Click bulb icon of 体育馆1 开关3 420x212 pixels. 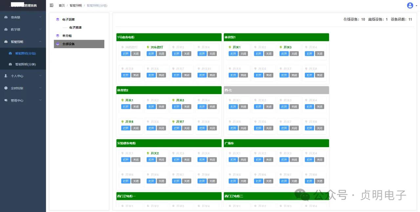(281, 47)
